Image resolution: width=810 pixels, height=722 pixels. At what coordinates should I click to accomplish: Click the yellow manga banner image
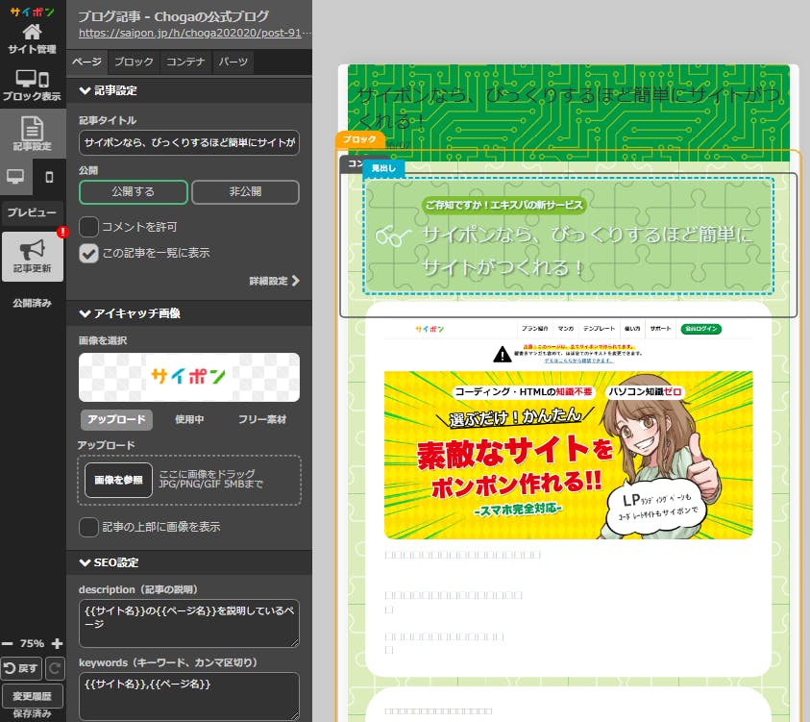(568, 455)
